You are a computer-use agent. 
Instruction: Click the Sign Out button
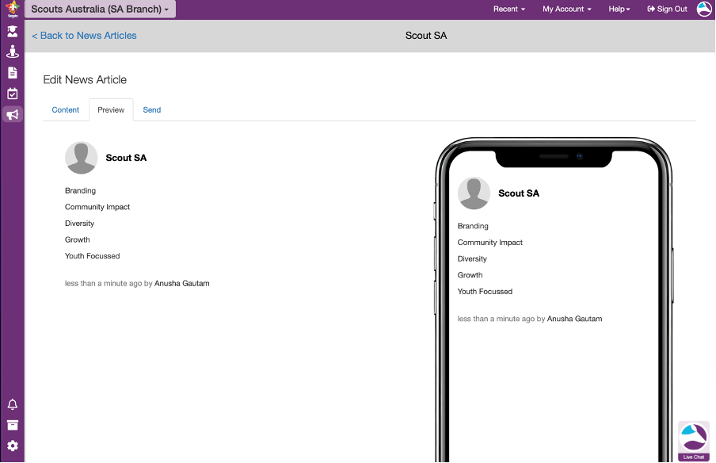[x=667, y=10]
